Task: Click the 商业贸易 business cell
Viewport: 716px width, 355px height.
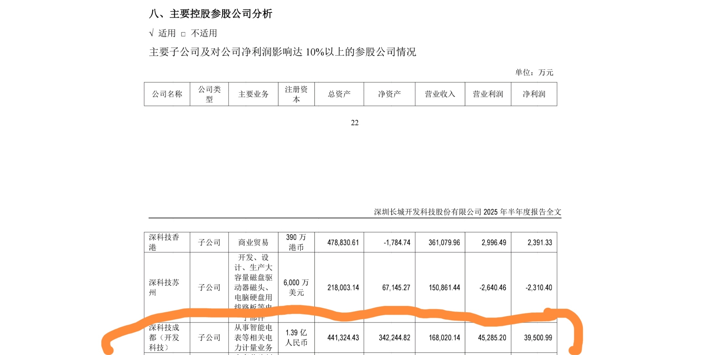Action: [253, 242]
